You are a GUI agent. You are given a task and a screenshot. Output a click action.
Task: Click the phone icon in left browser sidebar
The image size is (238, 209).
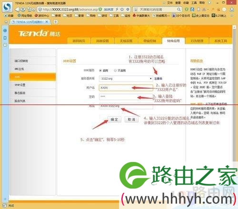click(x=5, y=38)
